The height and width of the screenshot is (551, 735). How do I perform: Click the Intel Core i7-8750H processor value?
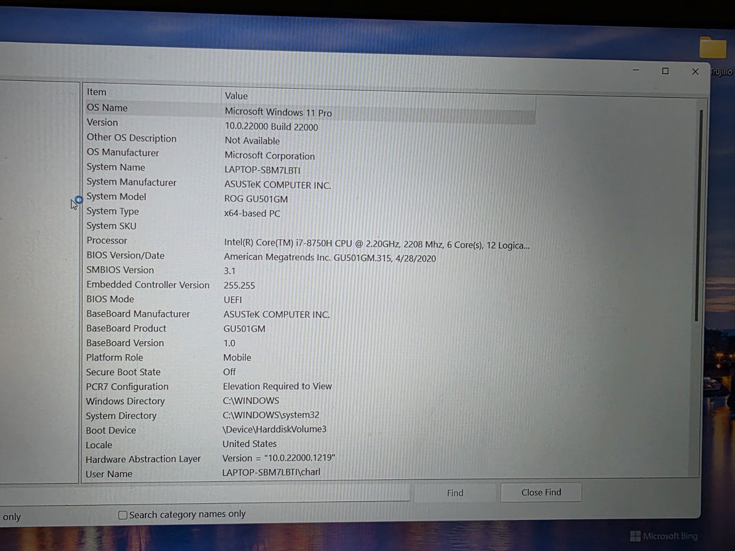(377, 244)
